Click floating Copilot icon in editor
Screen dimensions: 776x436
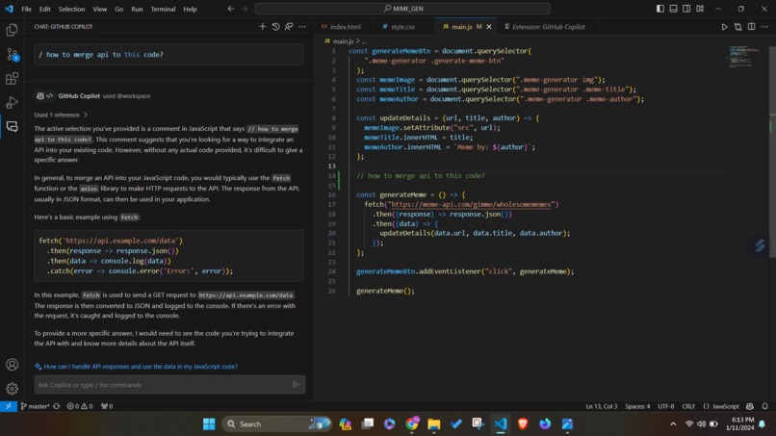tap(760, 245)
